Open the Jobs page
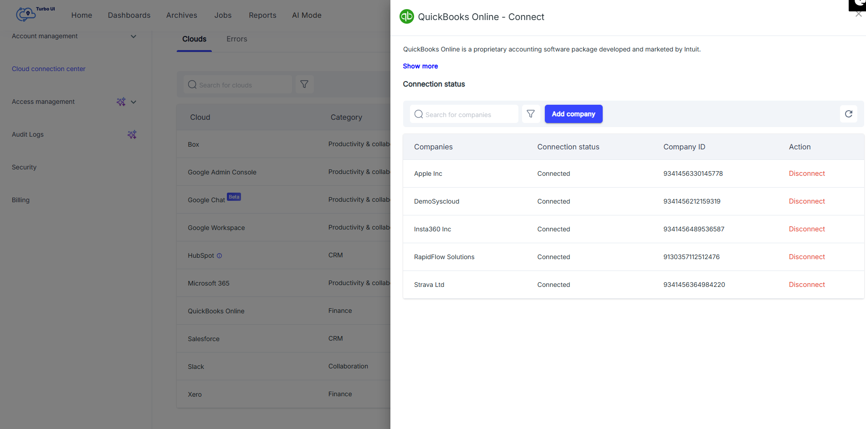866x429 pixels. click(223, 15)
